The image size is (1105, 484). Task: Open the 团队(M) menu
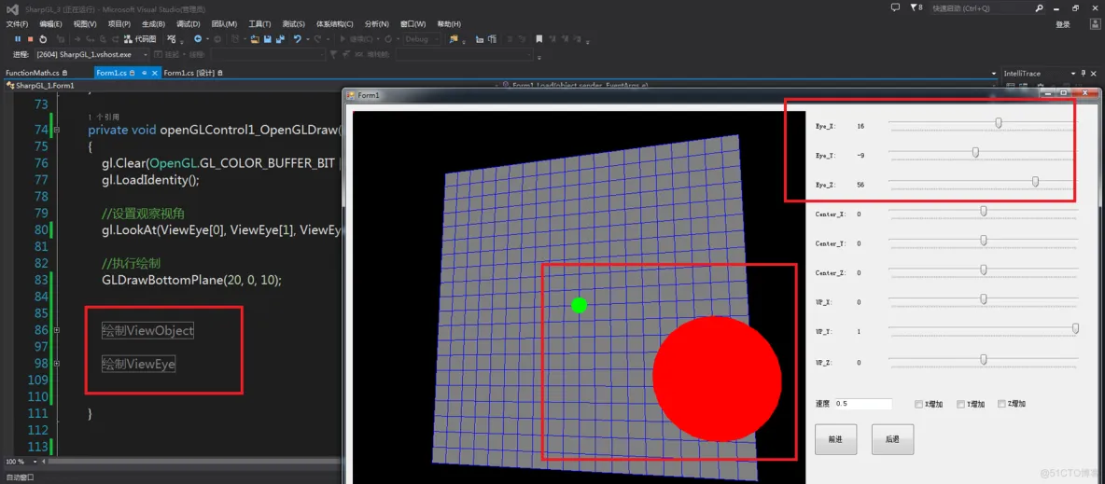click(x=225, y=24)
